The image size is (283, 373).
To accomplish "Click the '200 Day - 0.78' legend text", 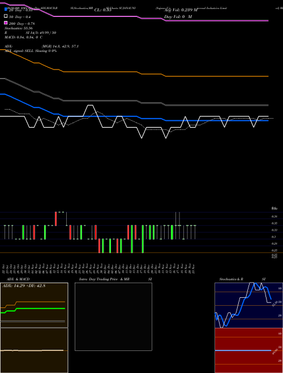I will [x=22, y=23].
